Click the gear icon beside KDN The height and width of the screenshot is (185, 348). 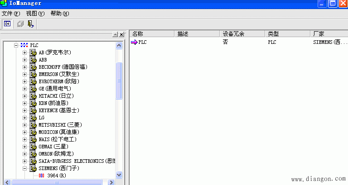click(33, 103)
